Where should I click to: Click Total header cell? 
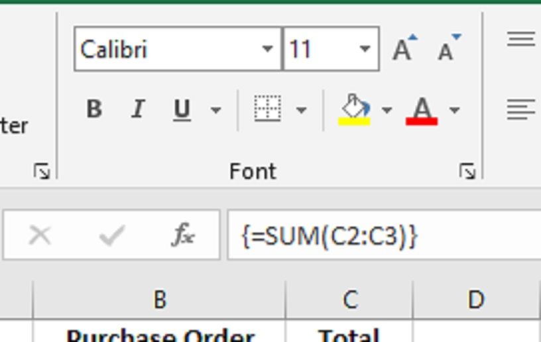coord(349,331)
